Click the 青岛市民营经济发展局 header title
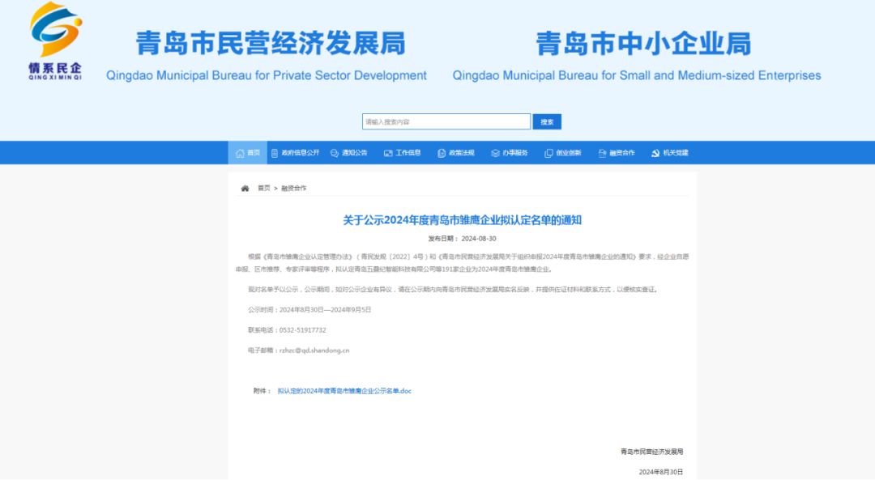875x480 pixels. (270, 44)
